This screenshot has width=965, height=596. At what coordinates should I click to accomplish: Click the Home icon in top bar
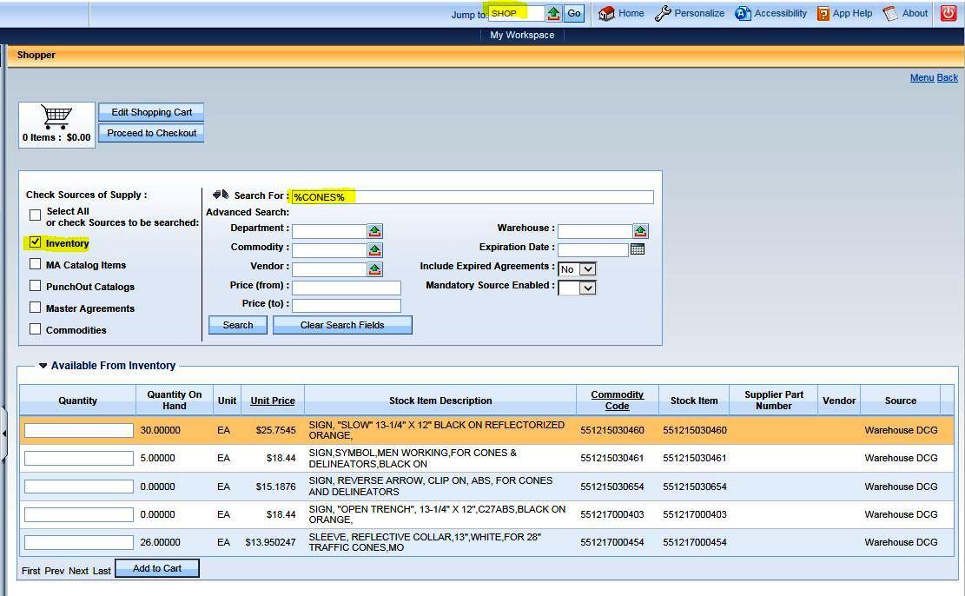[x=606, y=13]
